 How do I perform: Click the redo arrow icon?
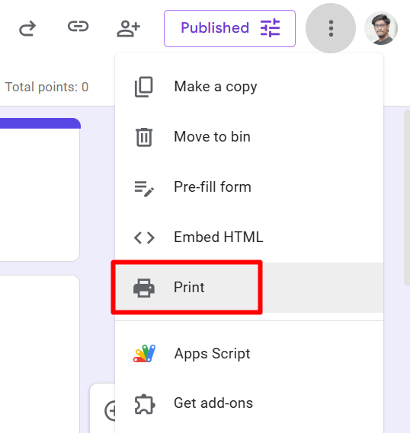27,28
